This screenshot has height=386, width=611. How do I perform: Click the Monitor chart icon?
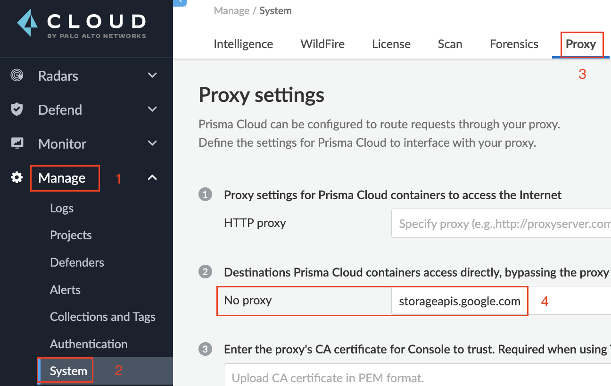point(17,143)
